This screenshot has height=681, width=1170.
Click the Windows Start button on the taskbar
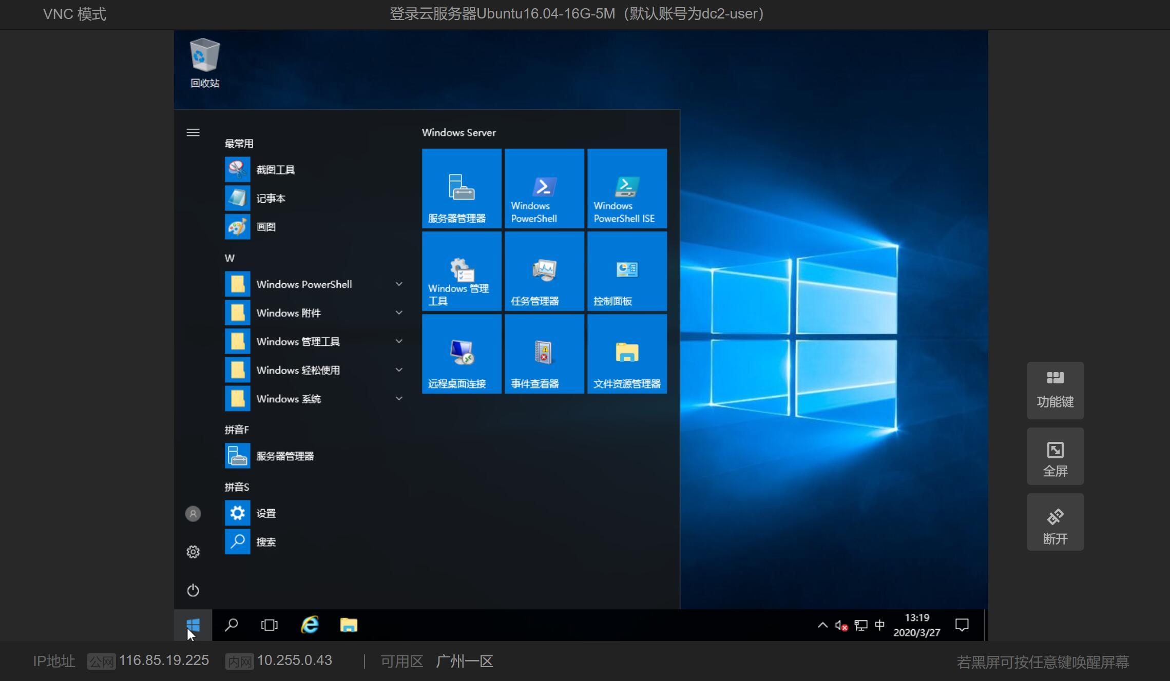coord(193,625)
